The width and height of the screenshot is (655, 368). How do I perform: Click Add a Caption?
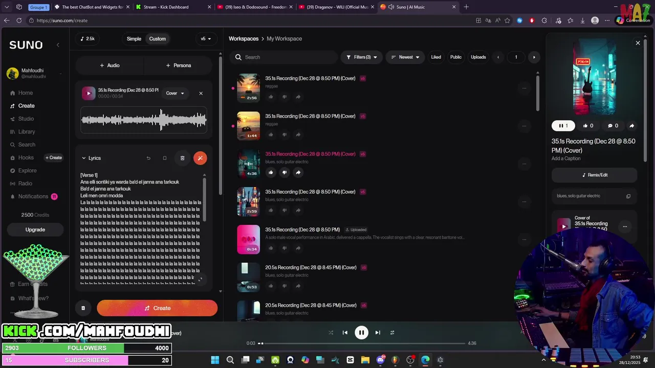[x=566, y=158]
